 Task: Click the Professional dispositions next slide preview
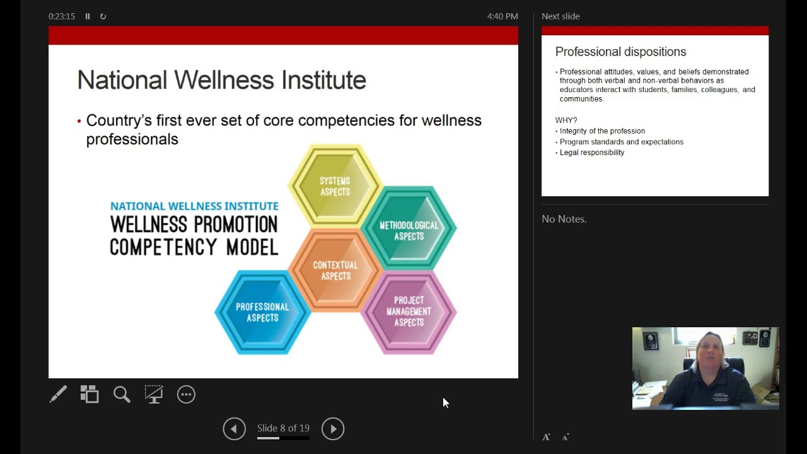click(x=655, y=112)
